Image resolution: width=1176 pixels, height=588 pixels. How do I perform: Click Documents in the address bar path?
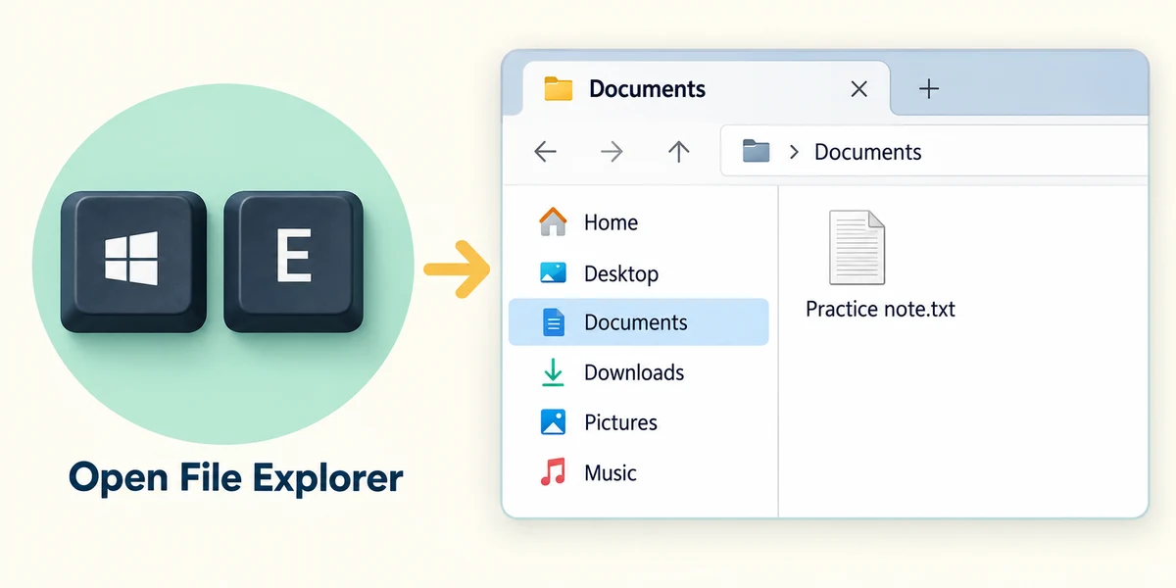pos(867,152)
